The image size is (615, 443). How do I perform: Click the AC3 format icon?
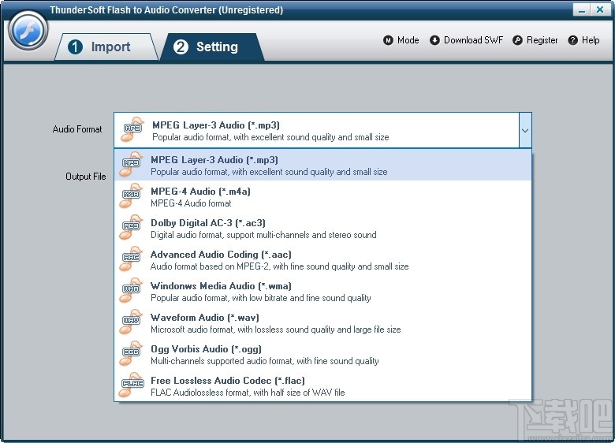pos(131,227)
